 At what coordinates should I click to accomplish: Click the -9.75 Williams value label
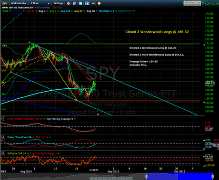pyautogui.click(x=209, y=157)
